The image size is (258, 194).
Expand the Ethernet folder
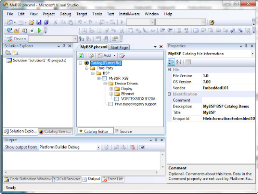pos(111,94)
